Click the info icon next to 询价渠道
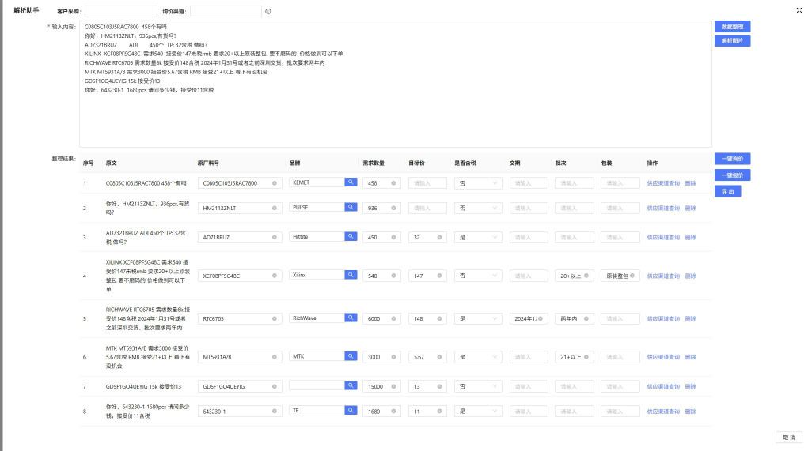 click(x=268, y=12)
